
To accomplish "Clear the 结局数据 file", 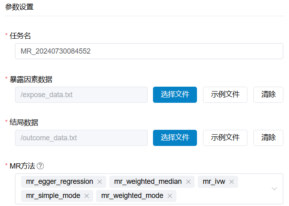I will [268, 138].
